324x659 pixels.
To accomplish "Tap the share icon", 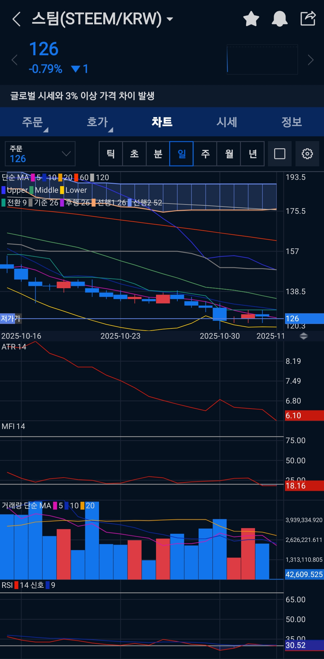I will pos(308,18).
